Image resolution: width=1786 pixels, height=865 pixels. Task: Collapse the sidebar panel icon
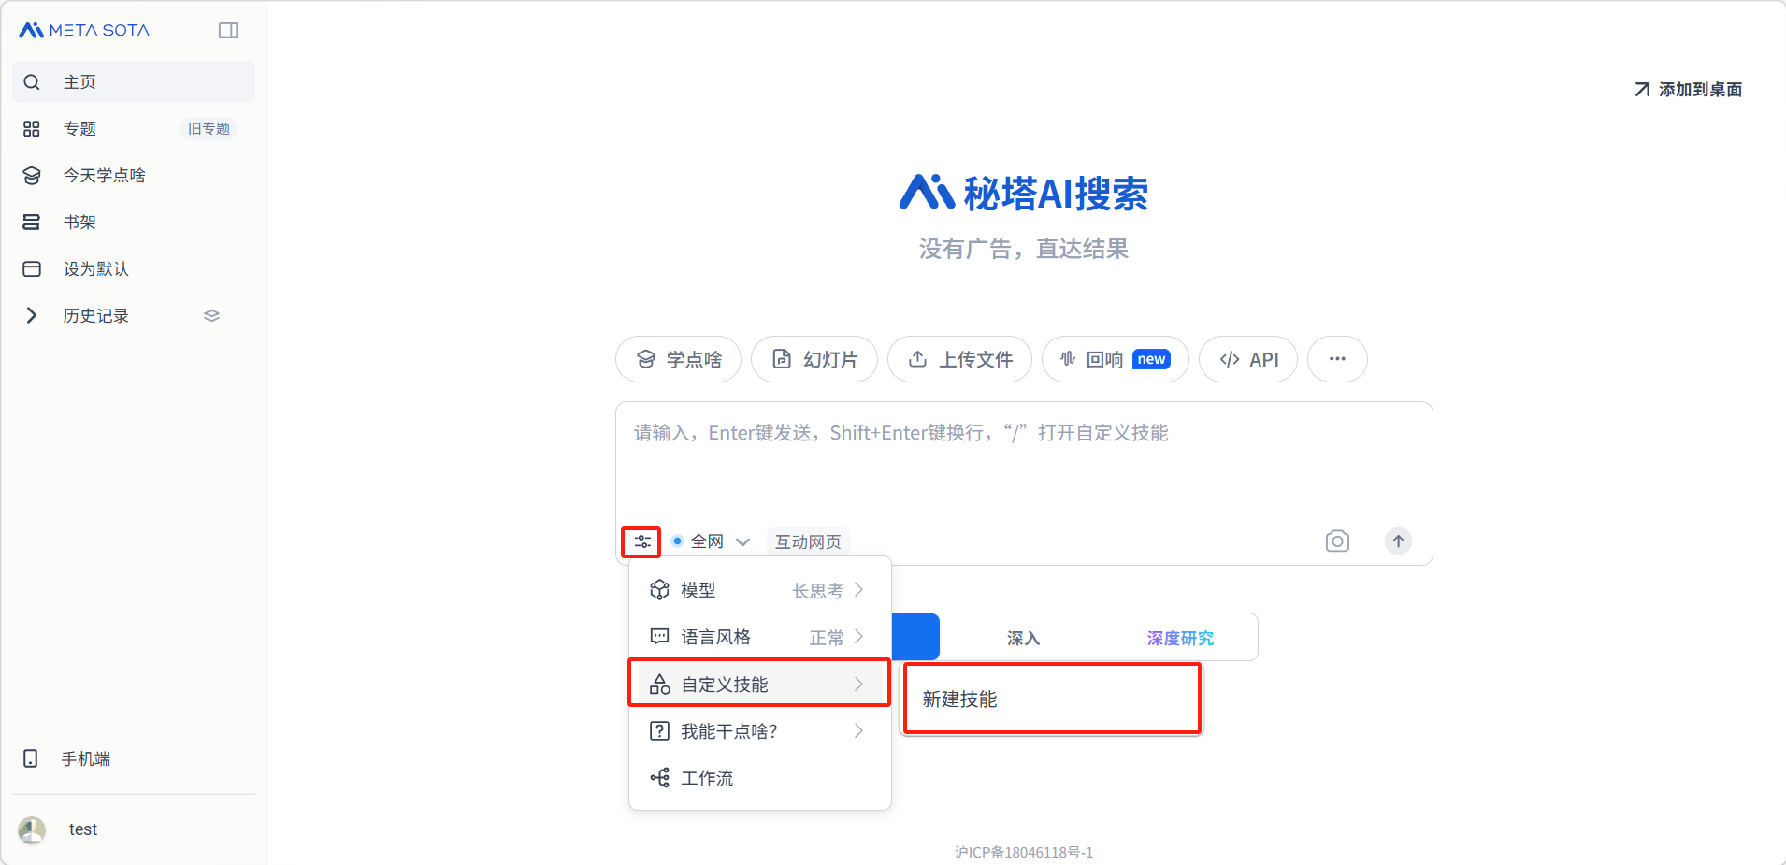pyautogui.click(x=228, y=31)
